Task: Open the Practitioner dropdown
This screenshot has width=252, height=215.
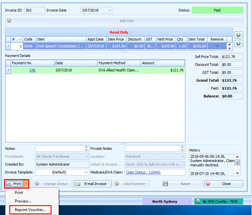Action: click(87, 157)
